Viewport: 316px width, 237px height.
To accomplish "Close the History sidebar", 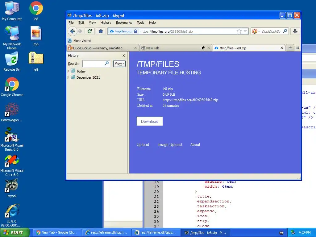I will click(124, 56).
